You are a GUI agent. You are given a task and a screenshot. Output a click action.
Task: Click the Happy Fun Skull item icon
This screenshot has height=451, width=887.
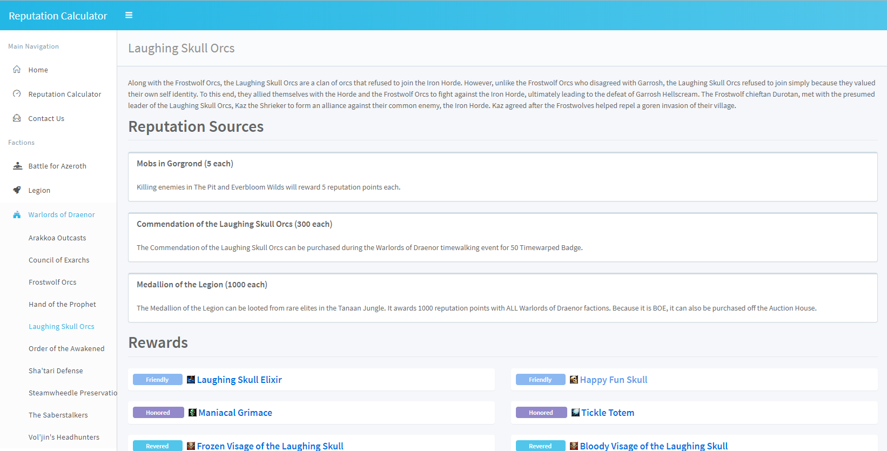click(574, 380)
